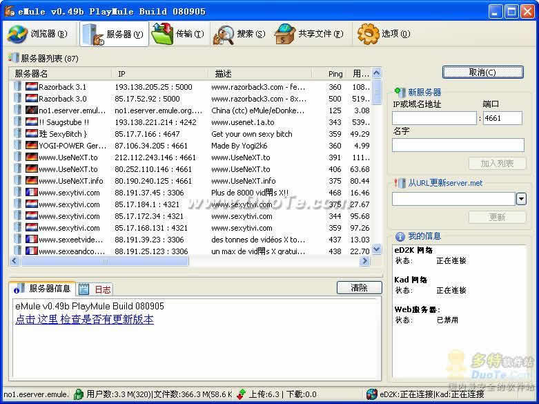This screenshot has width=539, height=404.
Task: Expand the server.met URL dropdown arrow
Action: click(x=522, y=199)
